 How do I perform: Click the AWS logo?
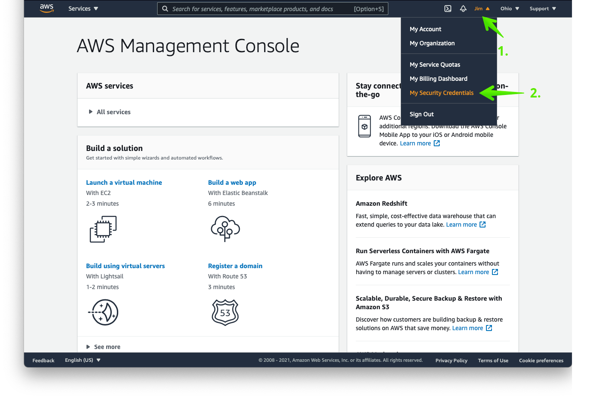[47, 8]
